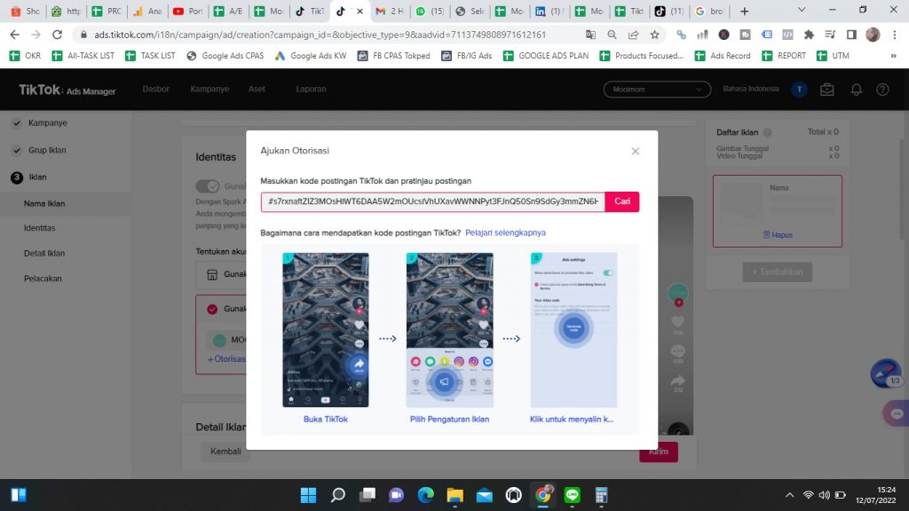Open the Laporan menu in top navigation
The height and width of the screenshot is (511, 909).
click(x=311, y=90)
